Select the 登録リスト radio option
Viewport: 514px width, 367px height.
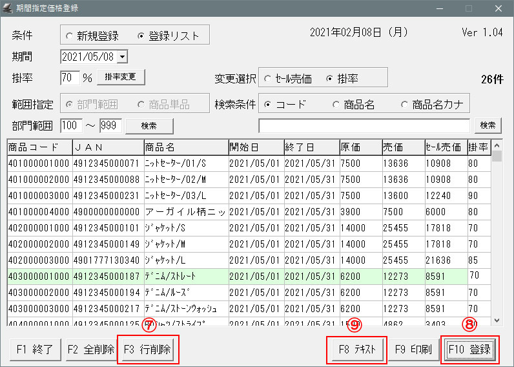[142, 36]
